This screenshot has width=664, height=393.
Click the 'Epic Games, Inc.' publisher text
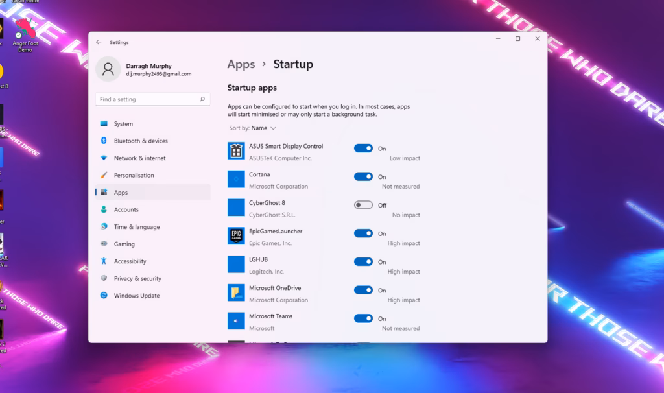click(270, 243)
